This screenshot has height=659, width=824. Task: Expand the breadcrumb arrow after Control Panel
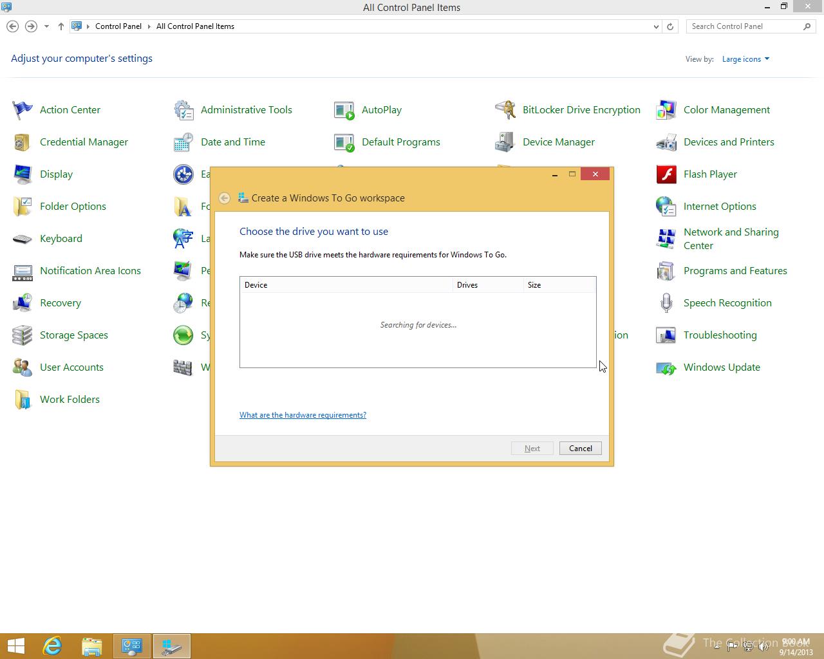(149, 26)
